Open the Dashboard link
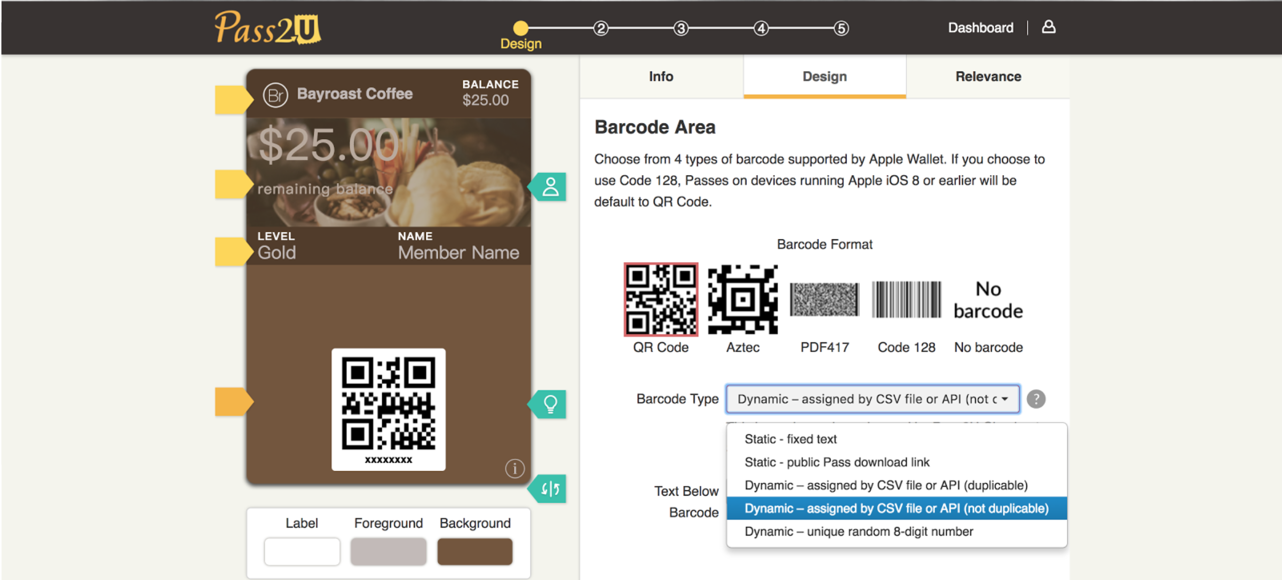Screen dimensions: 1282x580 pyautogui.click(x=980, y=28)
